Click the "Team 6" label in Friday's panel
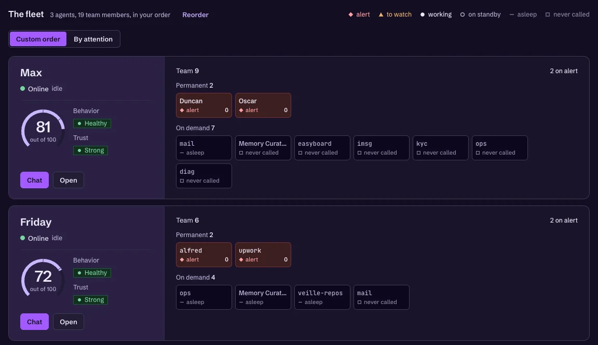 point(187,220)
